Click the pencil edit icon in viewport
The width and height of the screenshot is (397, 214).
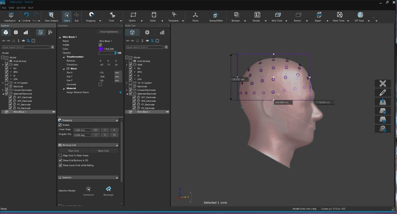click(383, 92)
